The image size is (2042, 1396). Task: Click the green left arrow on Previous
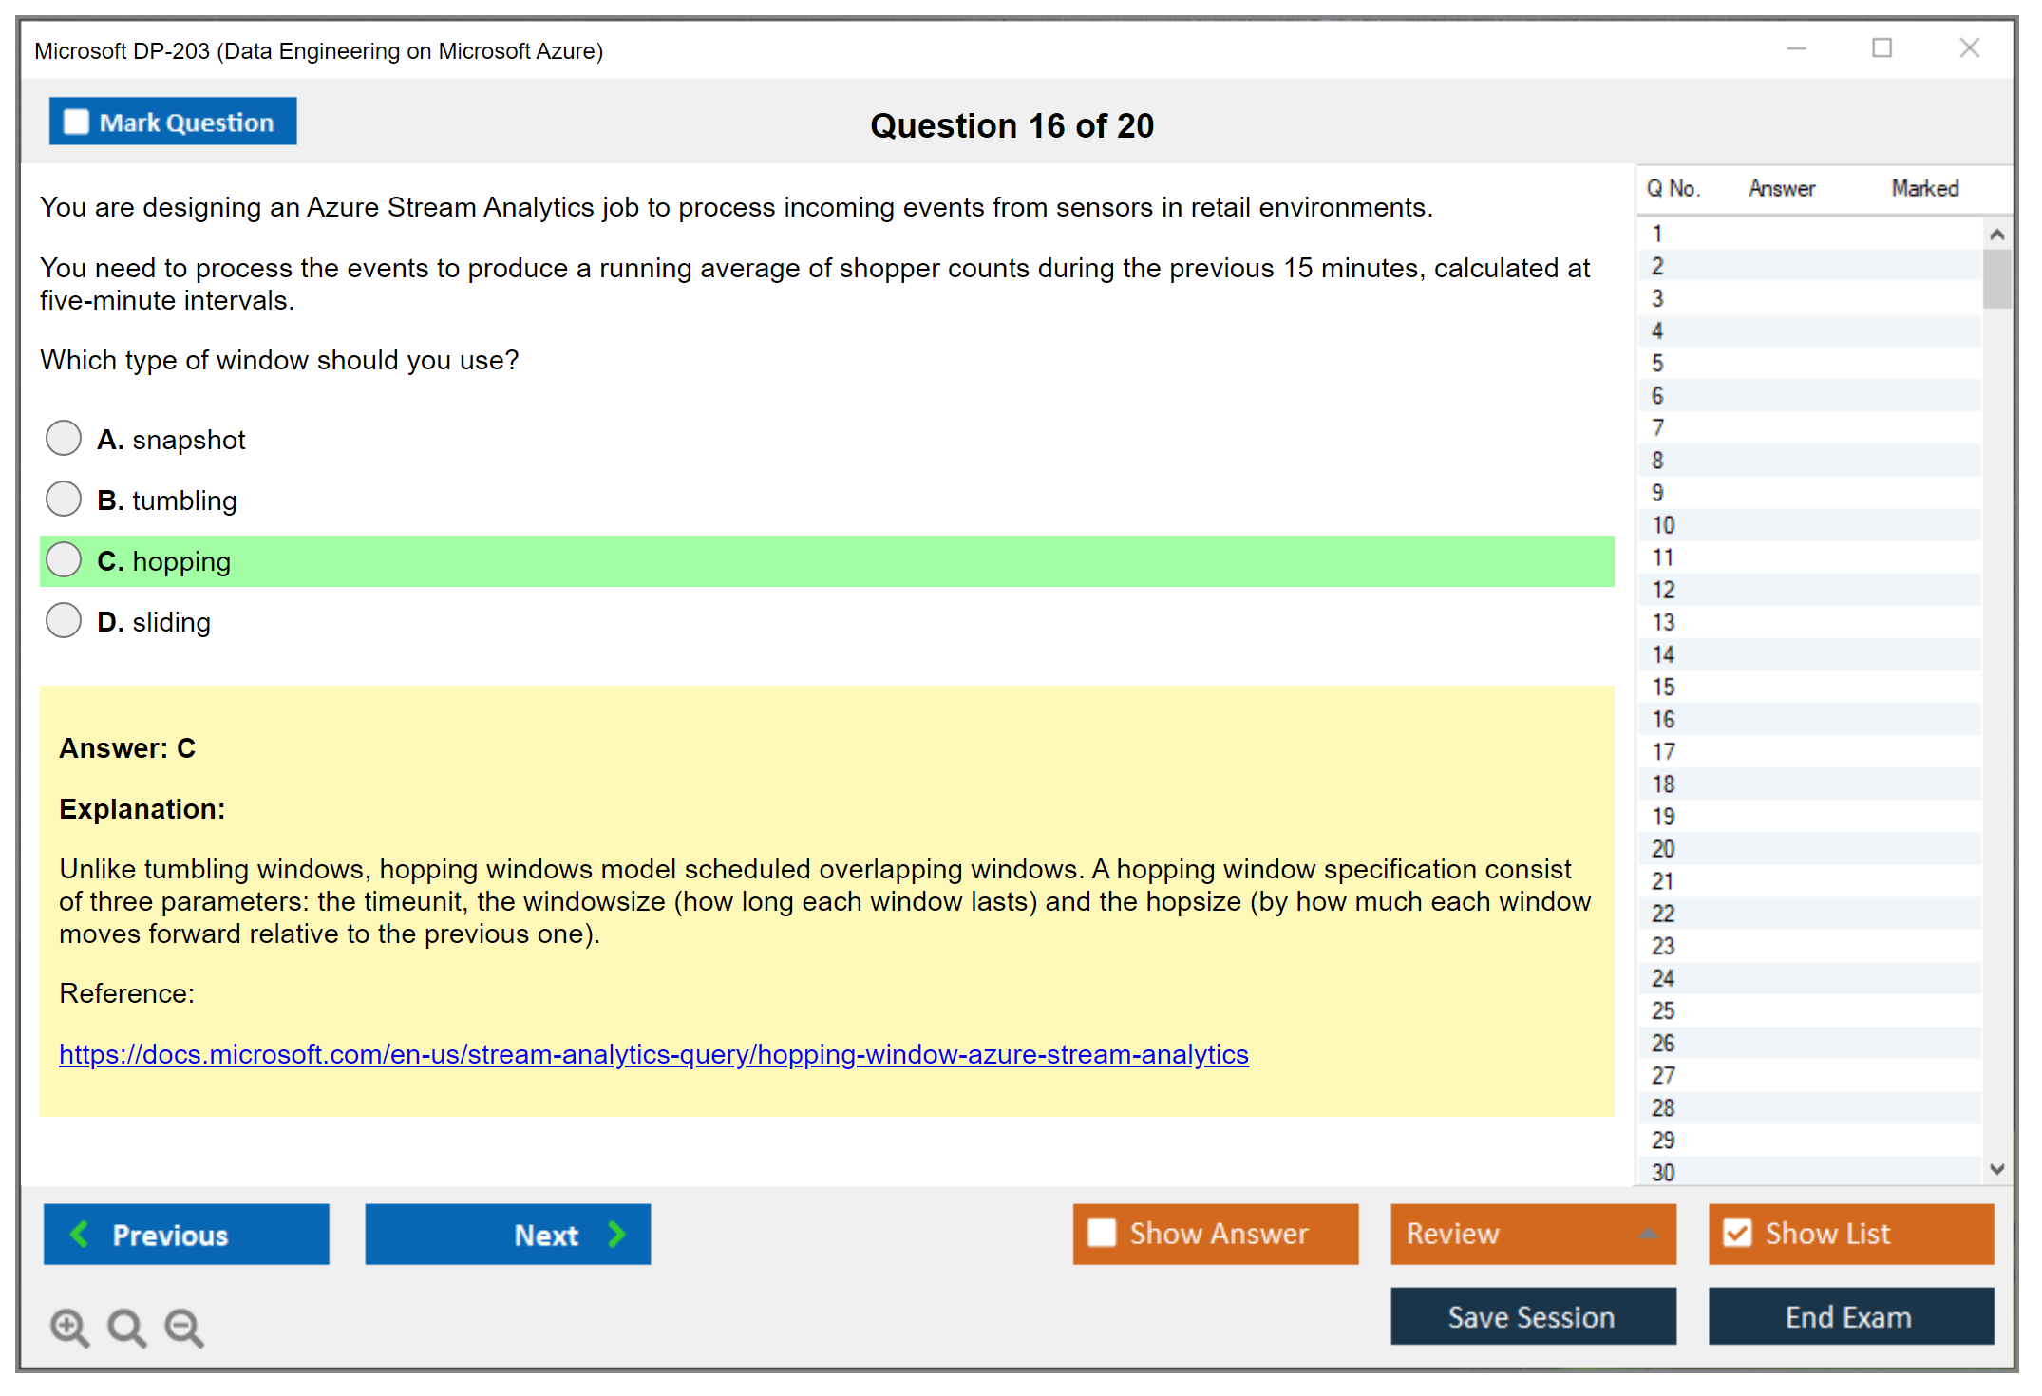[x=81, y=1234]
